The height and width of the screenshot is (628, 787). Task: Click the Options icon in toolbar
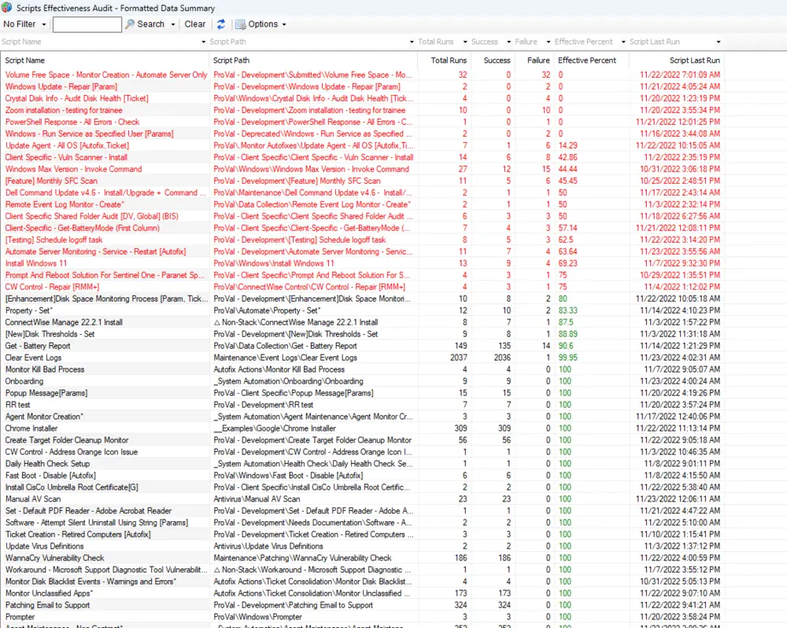241,24
